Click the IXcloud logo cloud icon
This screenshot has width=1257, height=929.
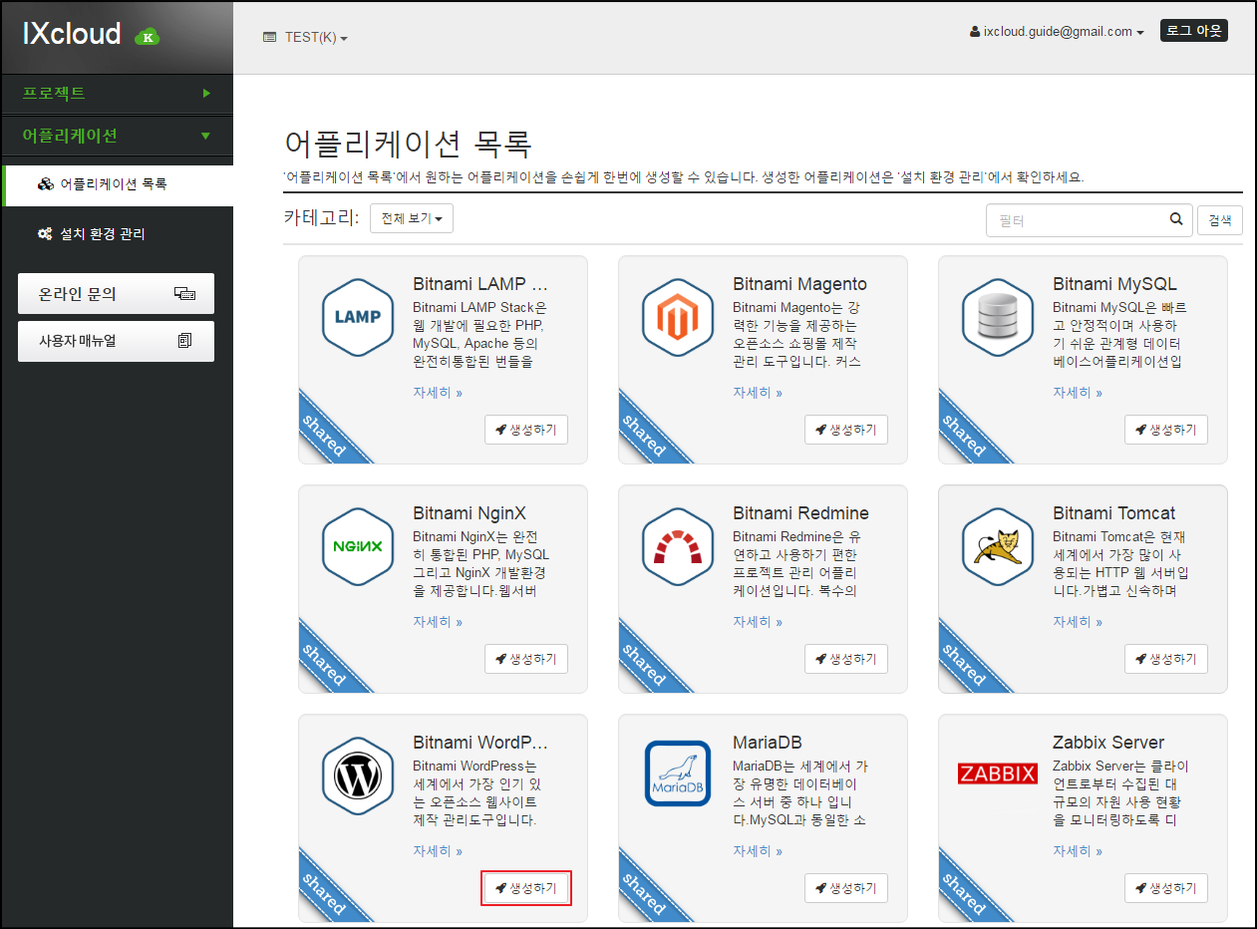tap(147, 37)
